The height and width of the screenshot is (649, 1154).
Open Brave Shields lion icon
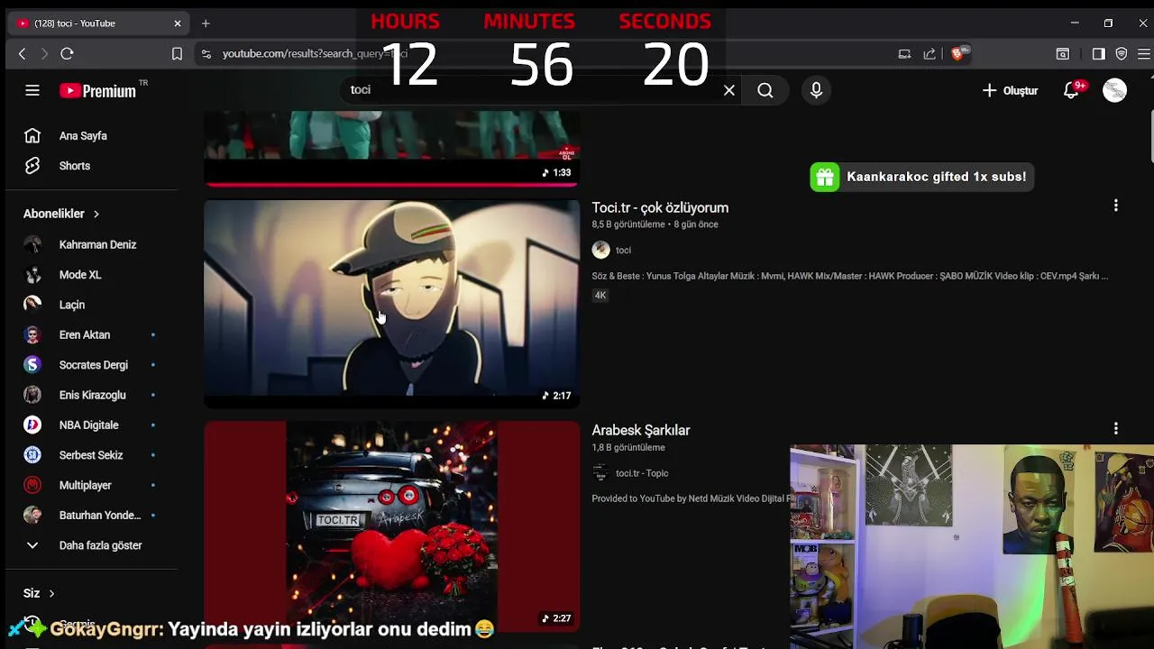point(959,53)
